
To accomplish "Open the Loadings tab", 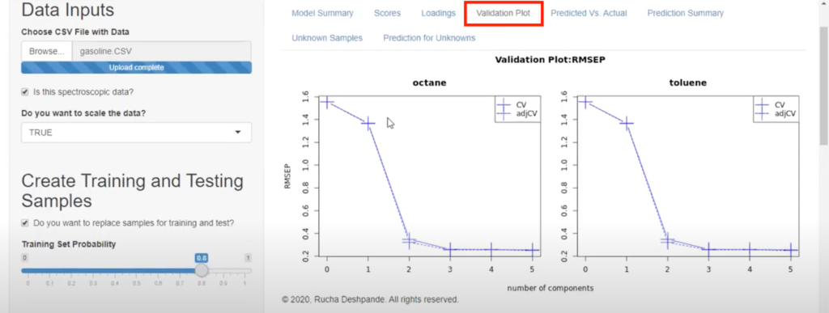I will [x=438, y=13].
